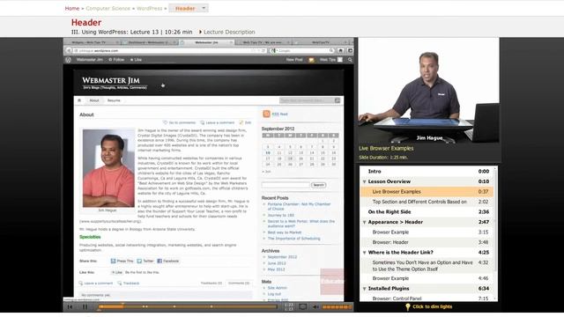This screenshot has width=564, height=317.
Task: Switch to the Dashboard browser tab
Action: click(x=149, y=42)
